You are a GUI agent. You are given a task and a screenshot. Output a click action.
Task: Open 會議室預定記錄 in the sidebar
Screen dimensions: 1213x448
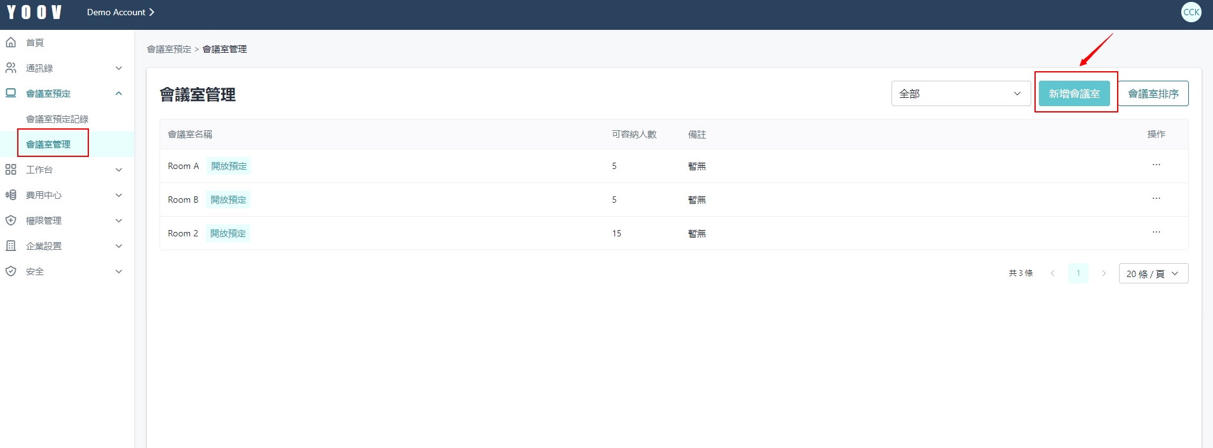[57, 119]
